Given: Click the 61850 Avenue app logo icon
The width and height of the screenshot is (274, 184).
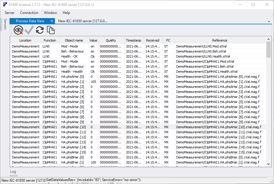Looking at the screenshot, I should (x=5, y=4).
